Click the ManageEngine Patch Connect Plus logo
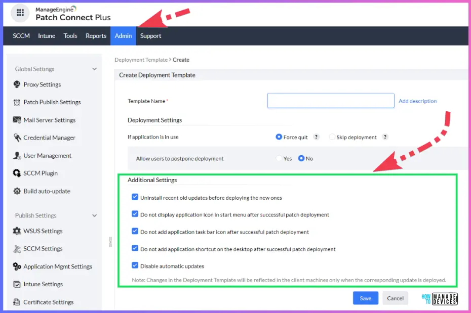This screenshot has width=471, height=313. pyautogui.click(x=73, y=14)
